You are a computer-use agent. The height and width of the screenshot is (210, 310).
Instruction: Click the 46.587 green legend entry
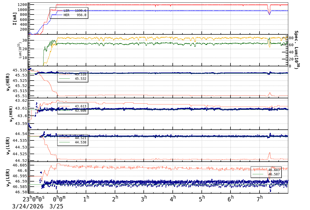(x=266, y=174)
